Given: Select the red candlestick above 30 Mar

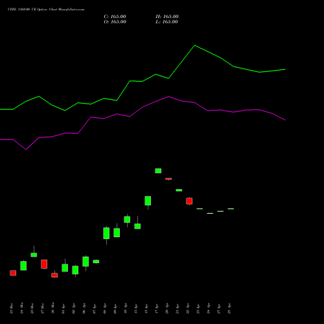Looking at the screenshot, I should (x=54, y=275).
